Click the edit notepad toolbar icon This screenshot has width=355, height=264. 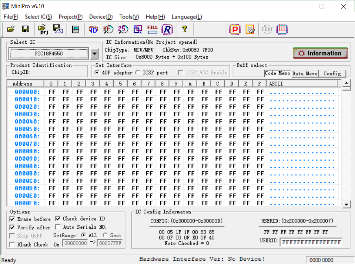(250, 30)
